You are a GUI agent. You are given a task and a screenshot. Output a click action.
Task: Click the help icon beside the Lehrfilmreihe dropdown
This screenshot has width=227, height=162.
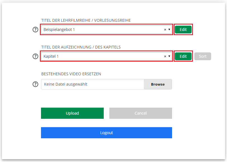[x=35, y=30]
